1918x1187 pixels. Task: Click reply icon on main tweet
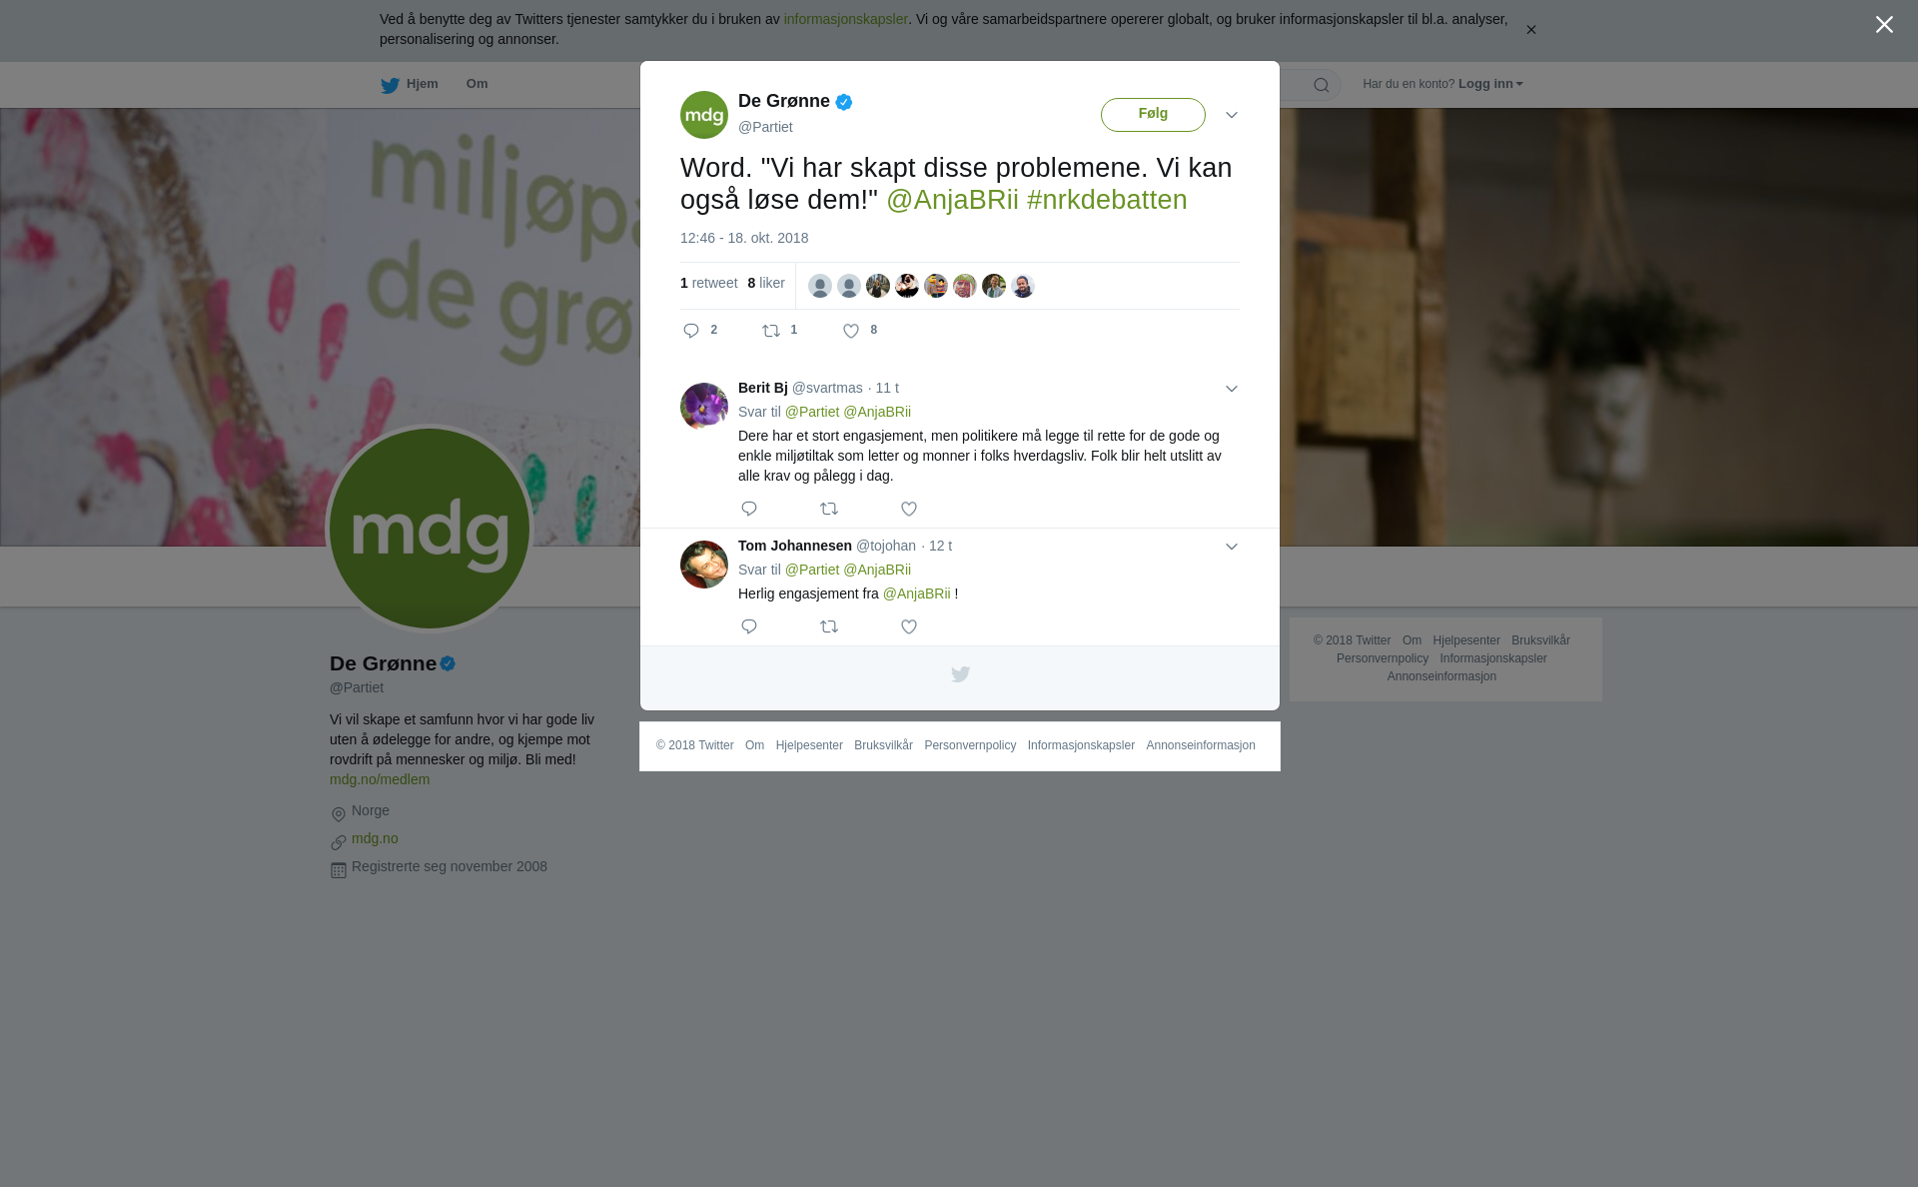click(691, 331)
